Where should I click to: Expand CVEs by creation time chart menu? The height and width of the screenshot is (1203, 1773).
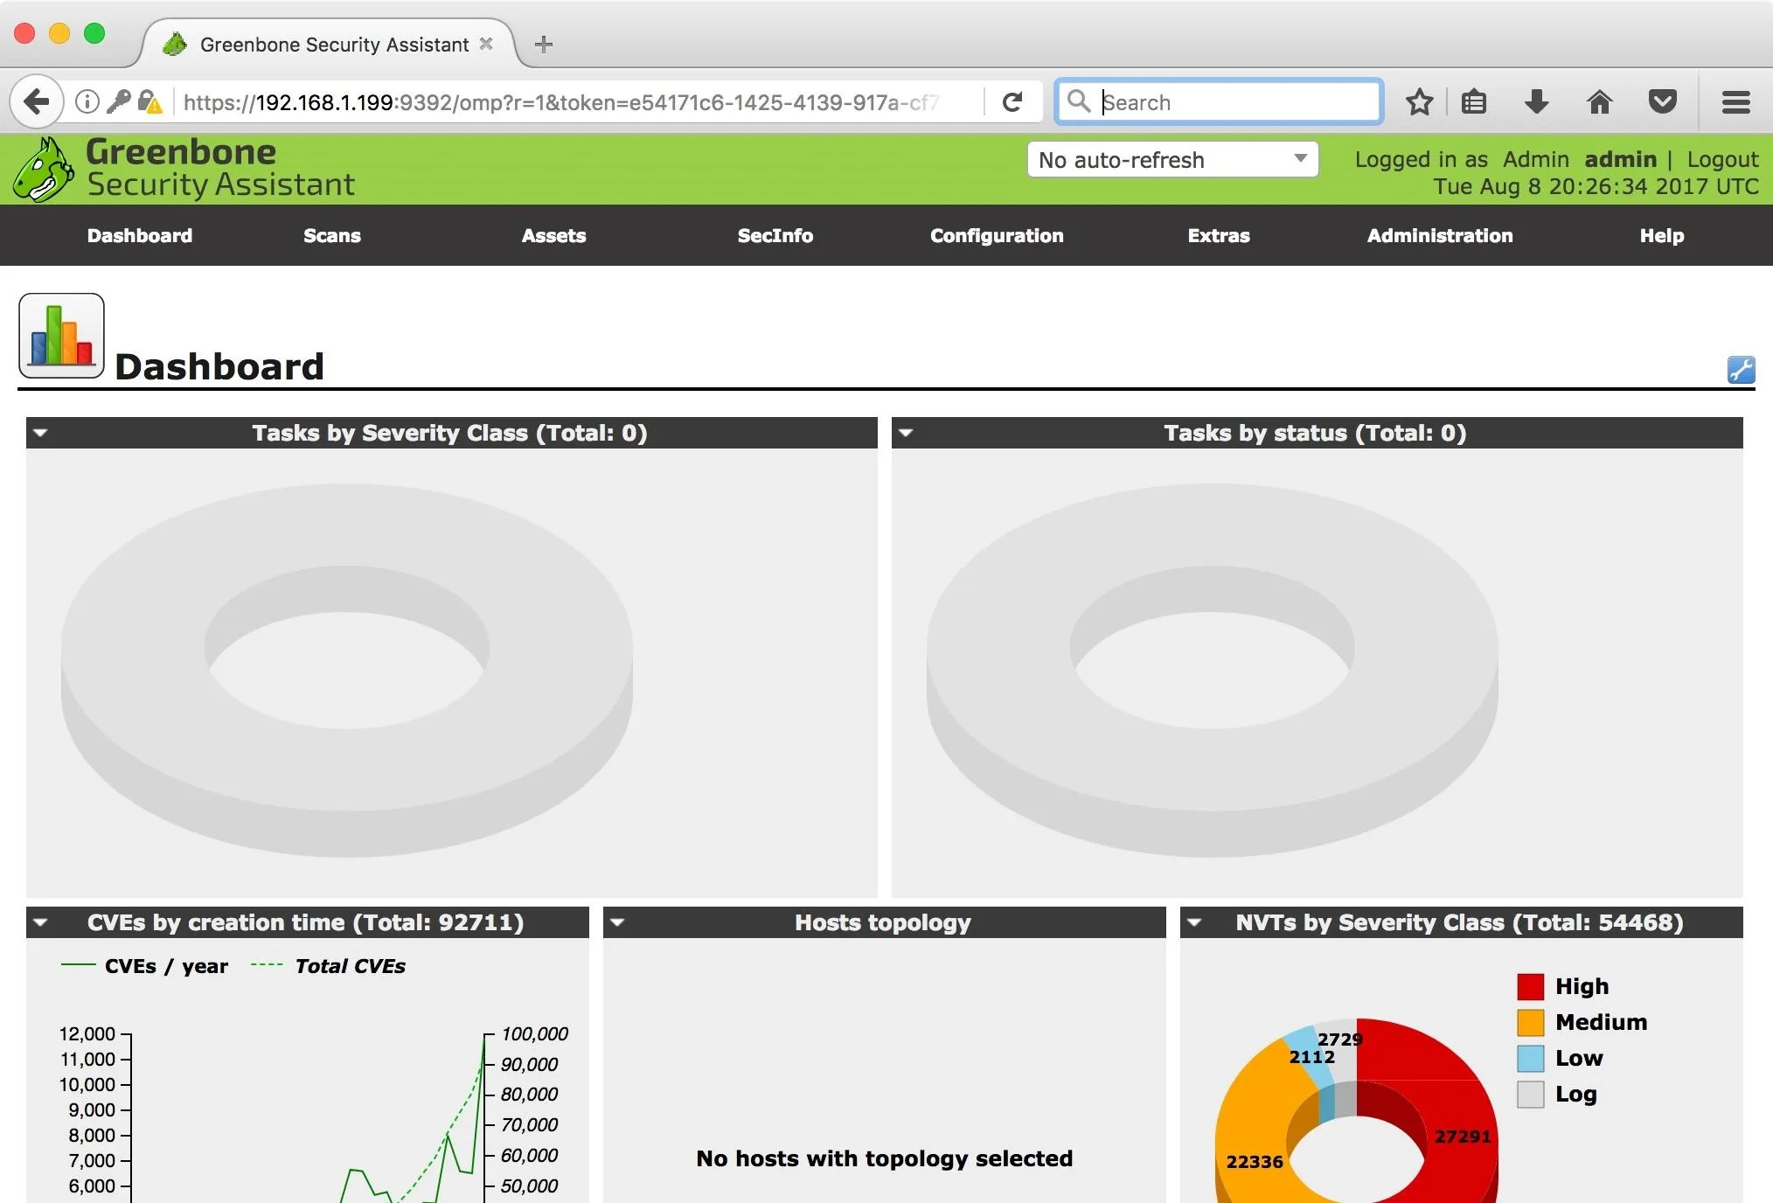click(40, 922)
